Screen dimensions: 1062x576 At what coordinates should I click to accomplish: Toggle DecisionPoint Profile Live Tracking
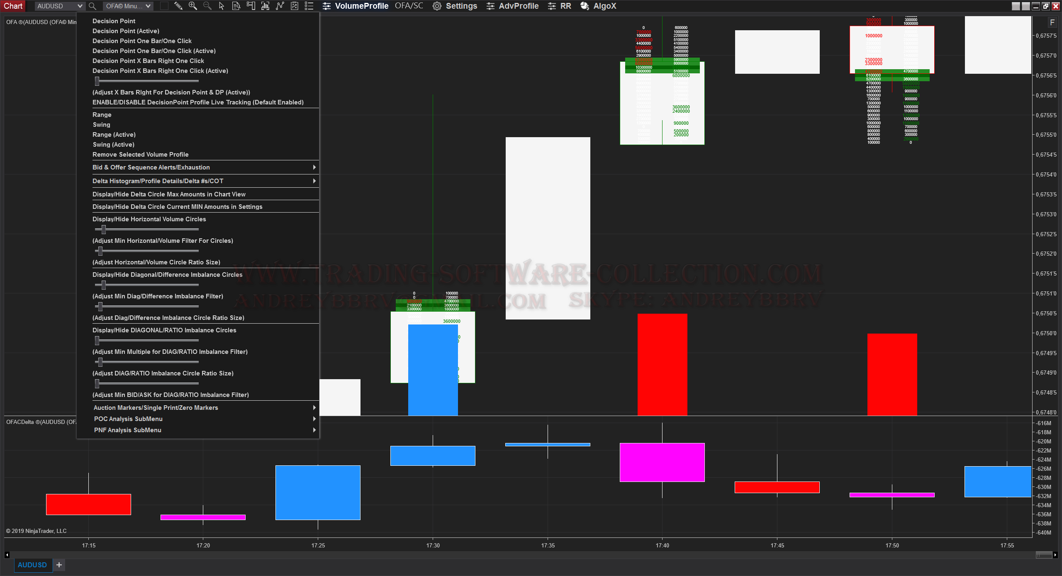pos(198,102)
